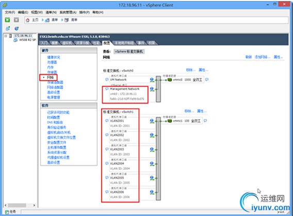Select the WS08 R2 SP virtual machine

click(28, 40)
